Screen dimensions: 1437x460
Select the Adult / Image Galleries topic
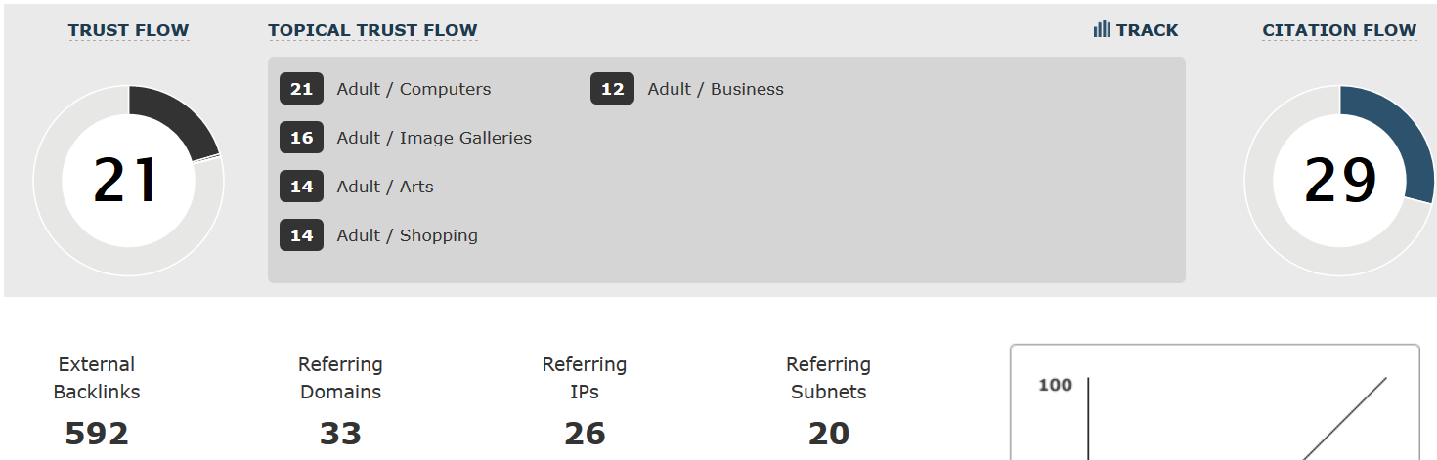tap(434, 138)
